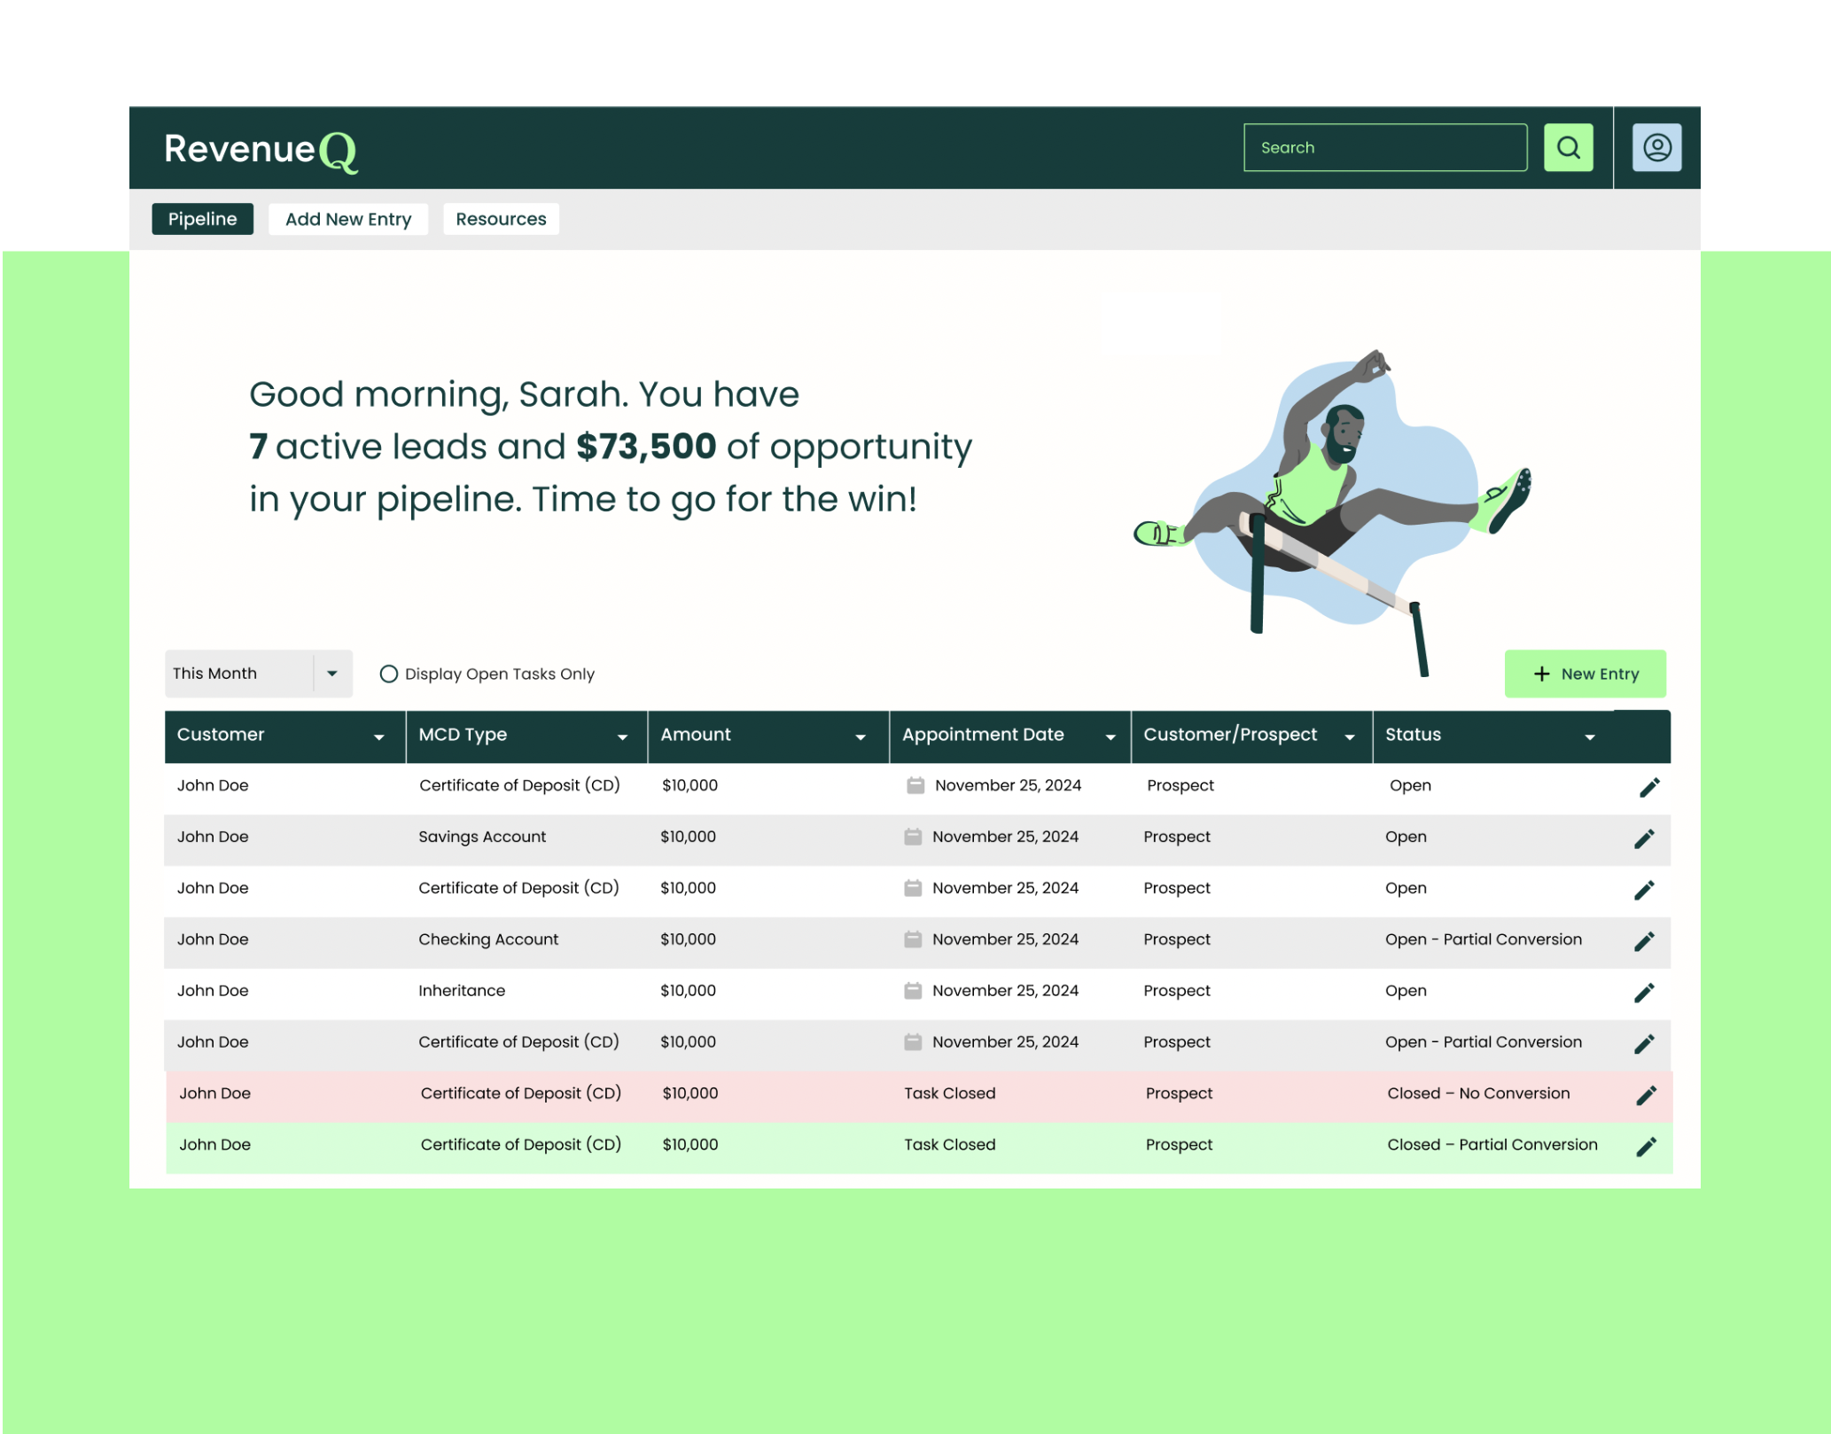Image resolution: width=1831 pixels, height=1434 pixels.
Task: Click the calendar icon on the Savings Account row
Action: (x=914, y=836)
